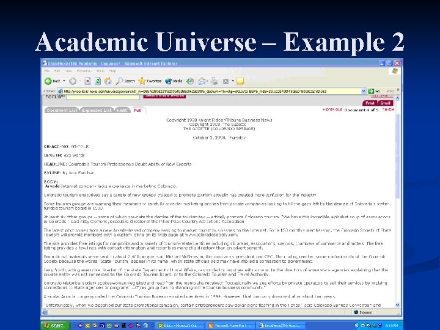Image resolution: width=440 pixels, height=330 pixels.
Task: Click the page scroll down arrow
Action: pos(397,305)
